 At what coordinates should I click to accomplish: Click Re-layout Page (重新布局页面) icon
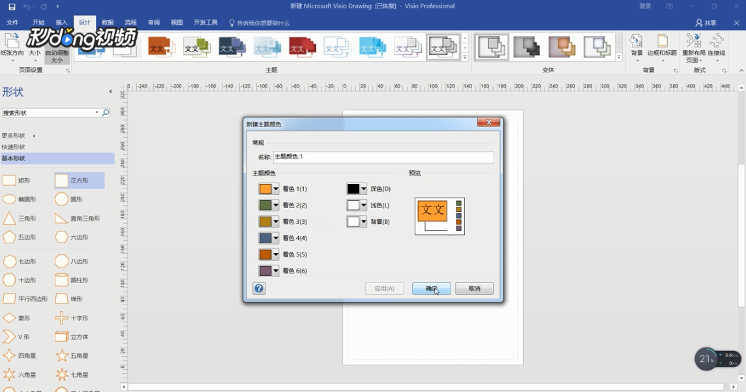click(x=694, y=48)
